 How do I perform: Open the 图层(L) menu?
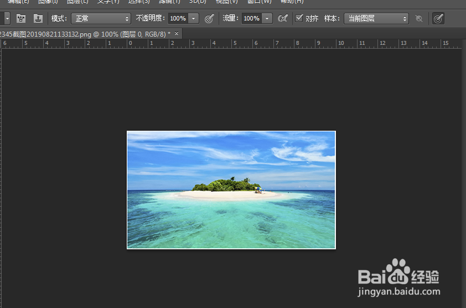click(77, 2)
